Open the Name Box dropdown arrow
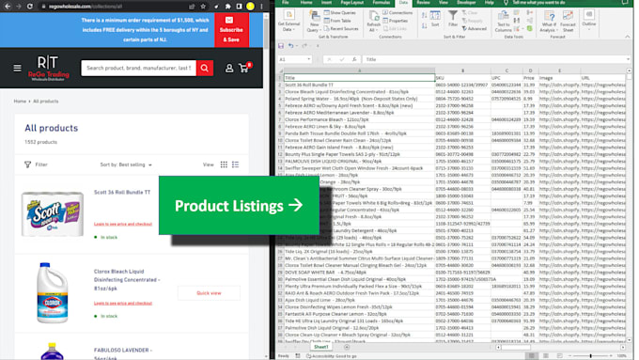 309,59
